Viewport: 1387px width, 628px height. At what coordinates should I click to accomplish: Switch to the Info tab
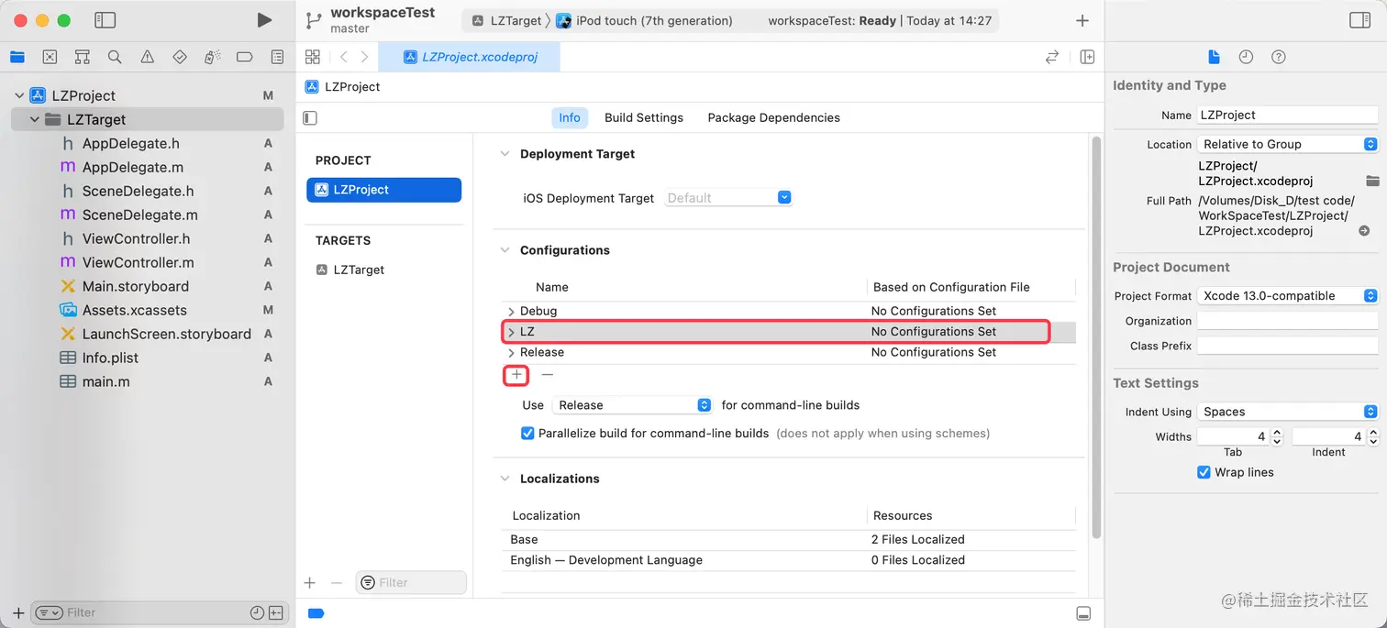[x=570, y=117]
